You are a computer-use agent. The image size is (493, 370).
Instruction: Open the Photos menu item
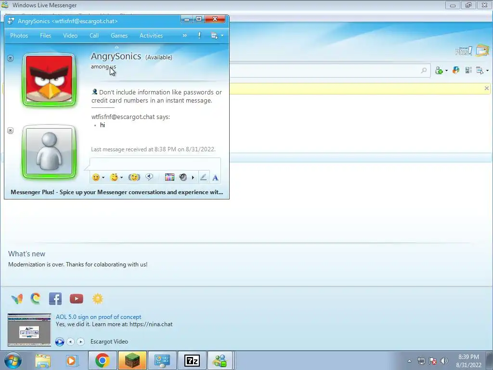19,36
